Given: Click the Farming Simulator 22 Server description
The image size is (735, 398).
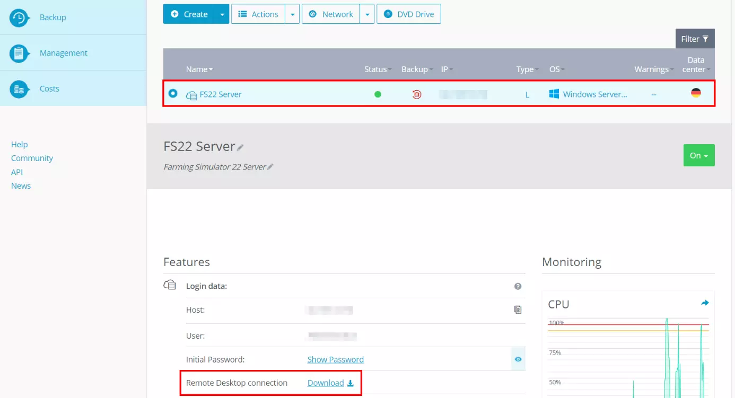Looking at the screenshot, I should 215,167.
